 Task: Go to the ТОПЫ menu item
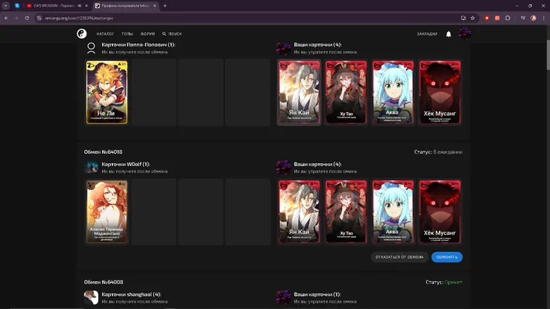[128, 34]
